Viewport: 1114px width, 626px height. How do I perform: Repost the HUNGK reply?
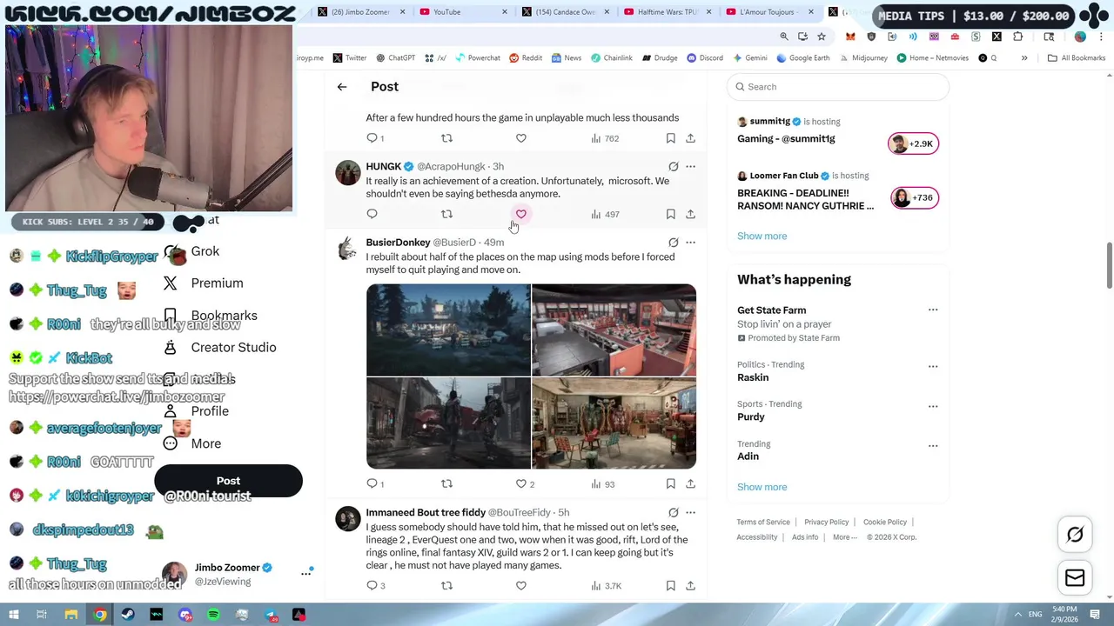click(x=446, y=214)
